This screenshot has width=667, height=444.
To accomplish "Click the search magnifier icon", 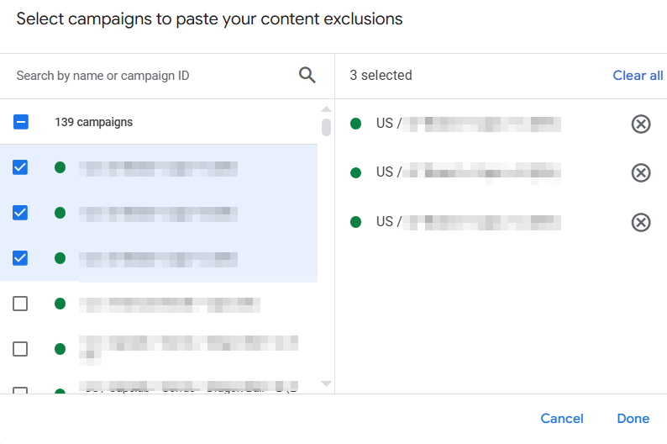I will (307, 76).
